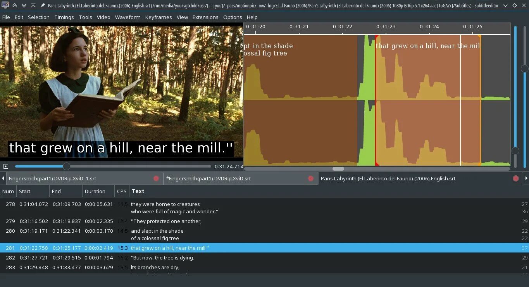
Task: Select subtitle row 282 'But now, the tree is dying'
Action: (264, 258)
